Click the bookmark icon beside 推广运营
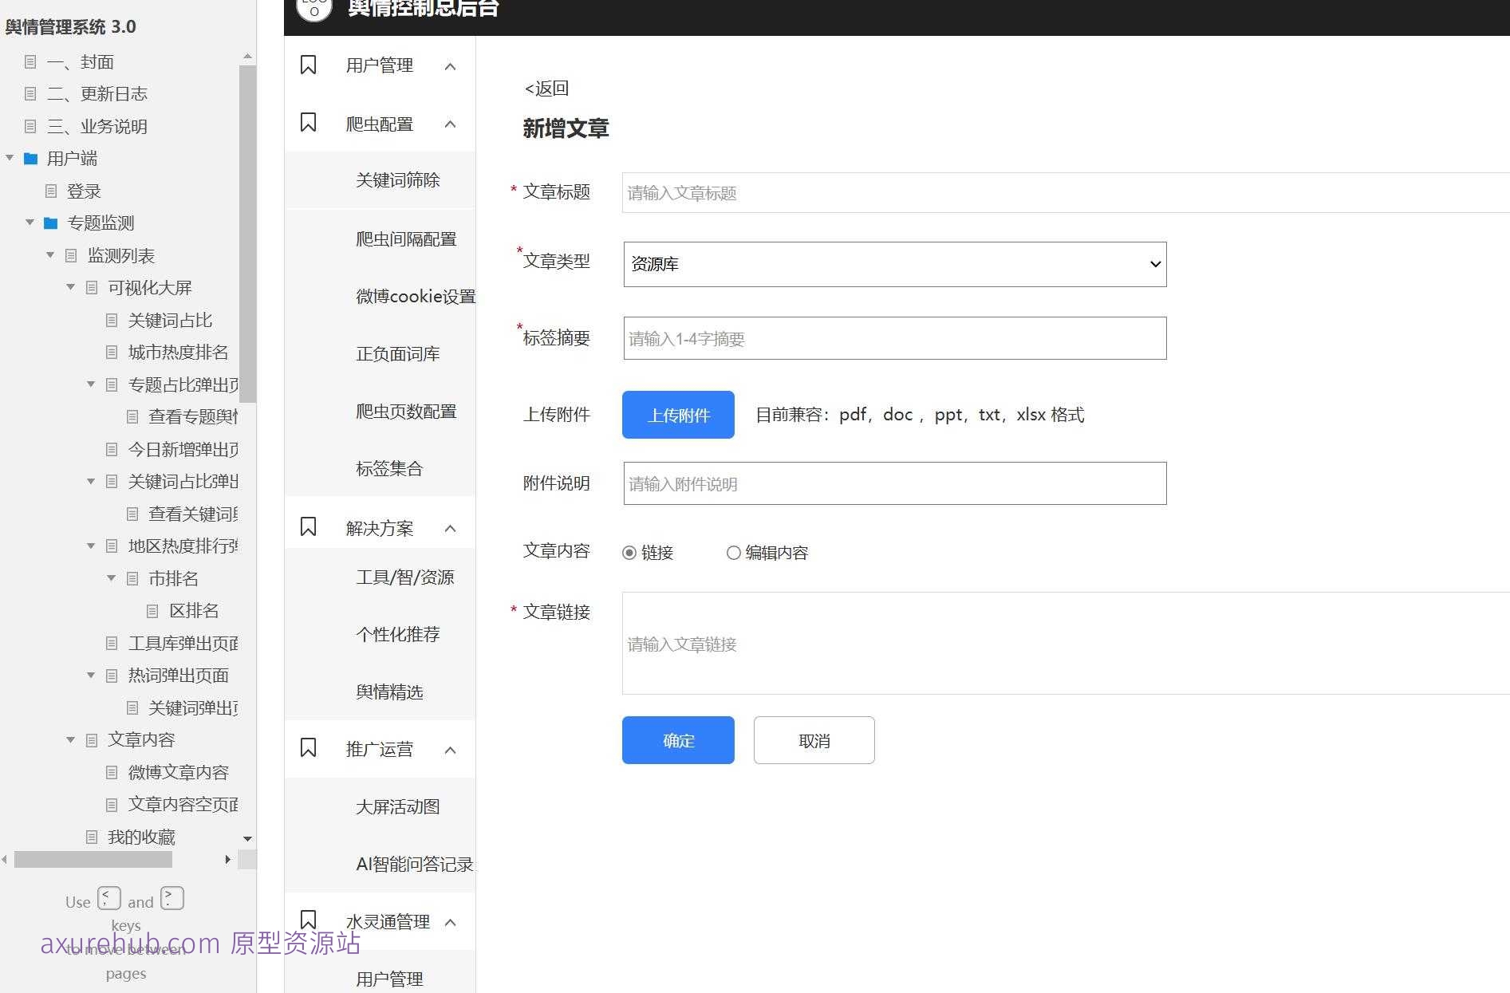Viewport: 1510px width, 993px height. [x=308, y=748]
